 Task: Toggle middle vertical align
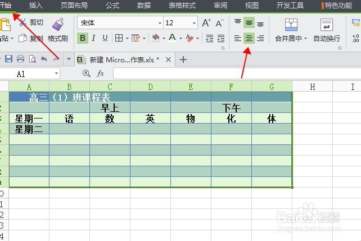[x=249, y=22]
